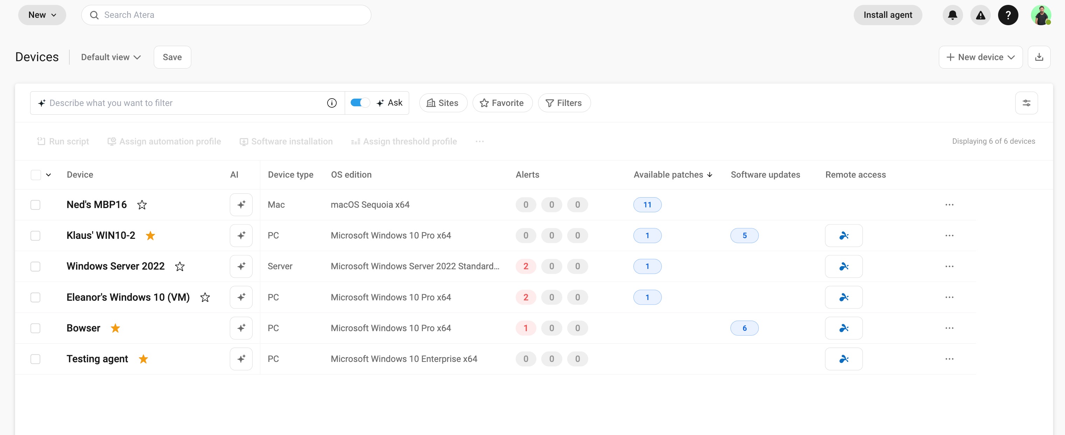1065x435 pixels.
Task: Open the user profile avatar
Action: 1040,15
